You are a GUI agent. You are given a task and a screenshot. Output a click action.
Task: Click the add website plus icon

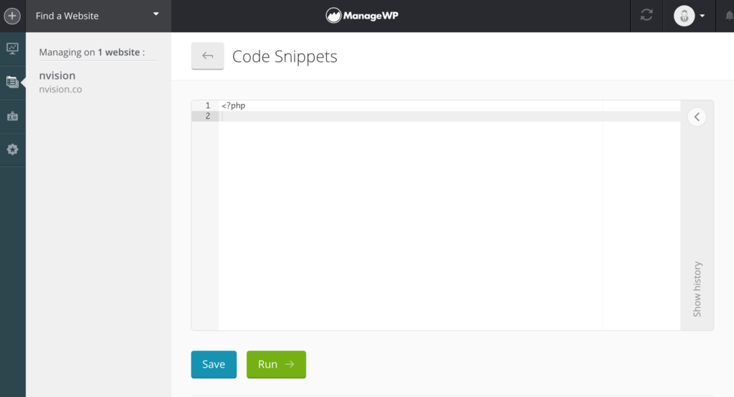[x=12, y=16]
